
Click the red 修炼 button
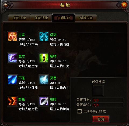pyautogui.click(x=101, y=119)
